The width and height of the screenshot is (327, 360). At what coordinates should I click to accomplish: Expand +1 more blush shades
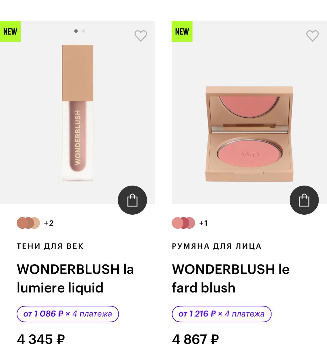tap(203, 223)
